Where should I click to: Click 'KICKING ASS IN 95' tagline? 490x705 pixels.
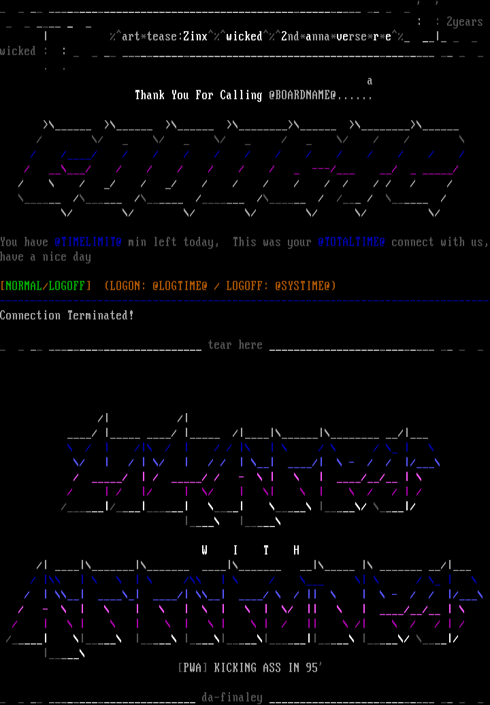[267, 668]
